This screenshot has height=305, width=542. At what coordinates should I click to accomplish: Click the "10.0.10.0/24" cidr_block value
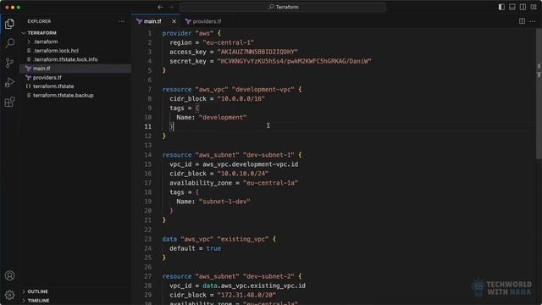(x=243, y=174)
